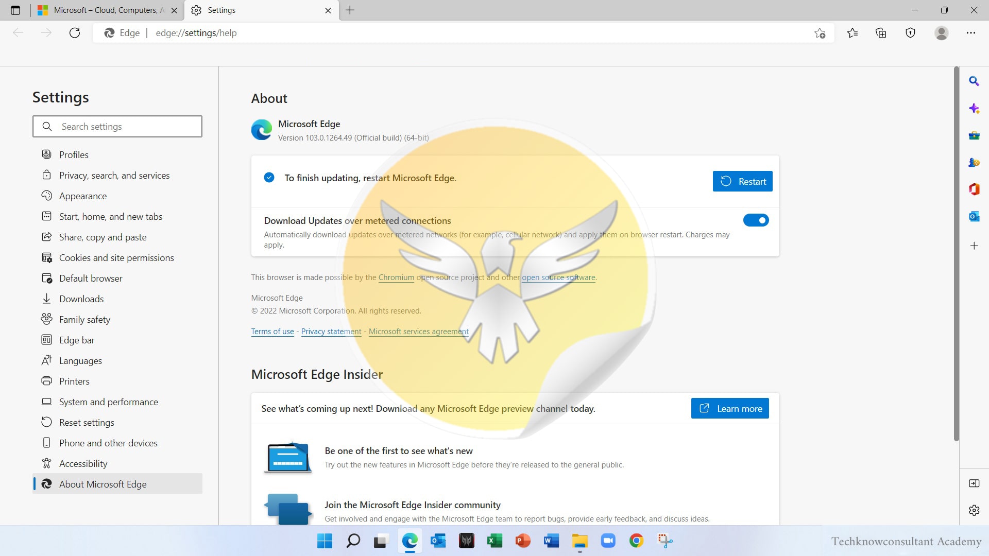Click the Collections toolbar icon
Image resolution: width=989 pixels, height=556 pixels.
click(x=881, y=33)
